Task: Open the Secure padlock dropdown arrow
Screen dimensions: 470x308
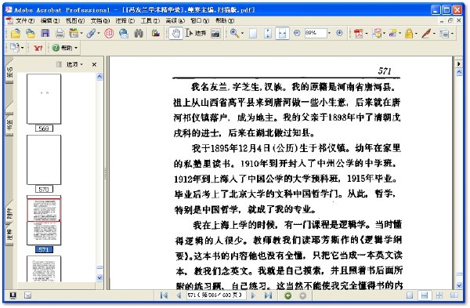Action: coord(417,34)
